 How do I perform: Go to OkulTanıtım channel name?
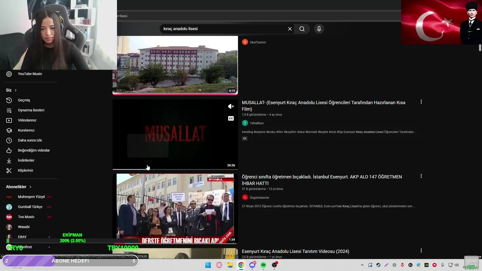point(258,42)
